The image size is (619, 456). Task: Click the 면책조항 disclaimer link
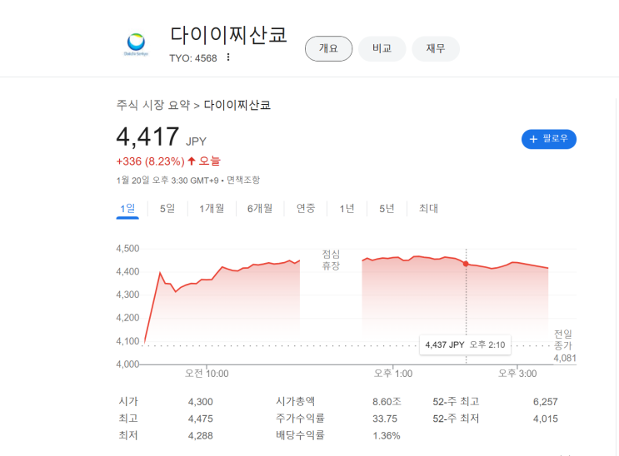pyautogui.click(x=243, y=181)
